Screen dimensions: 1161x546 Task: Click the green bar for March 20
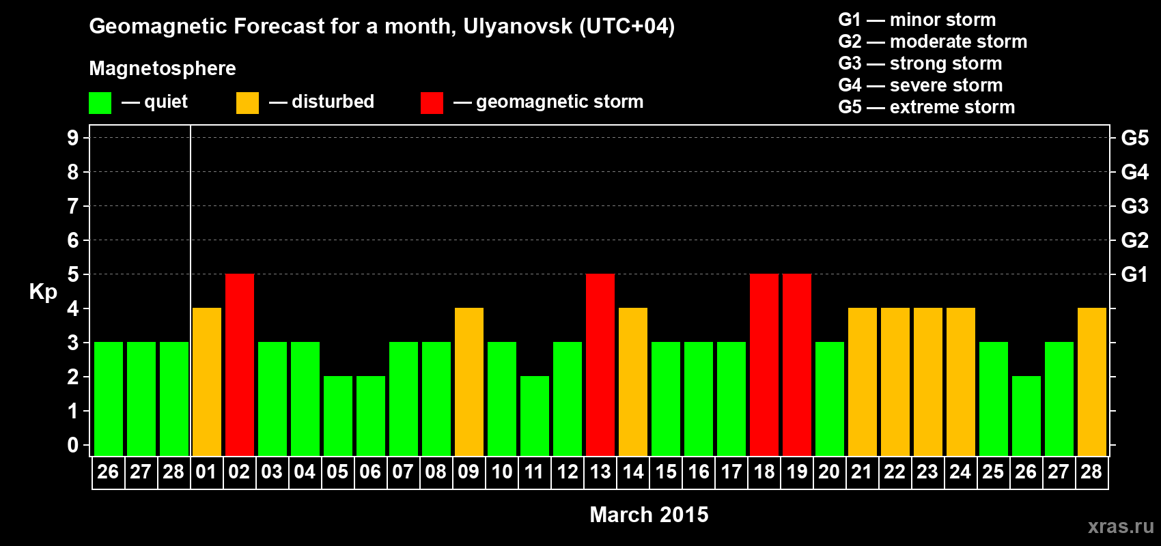tap(830, 399)
